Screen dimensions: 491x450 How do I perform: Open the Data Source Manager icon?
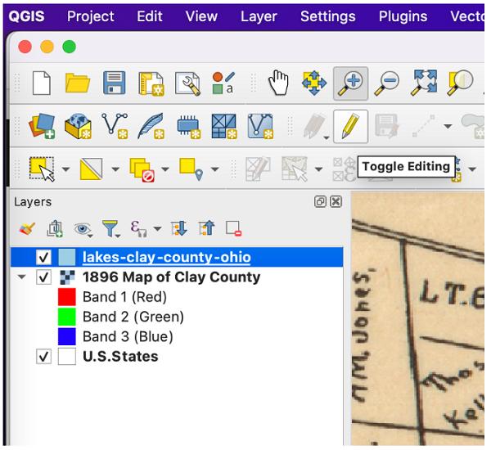[x=42, y=126]
